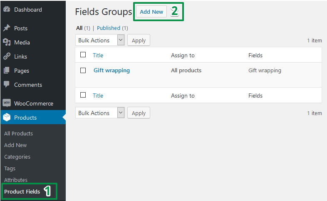Select the Products menu item
327x201 pixels.
click(25, 118)
